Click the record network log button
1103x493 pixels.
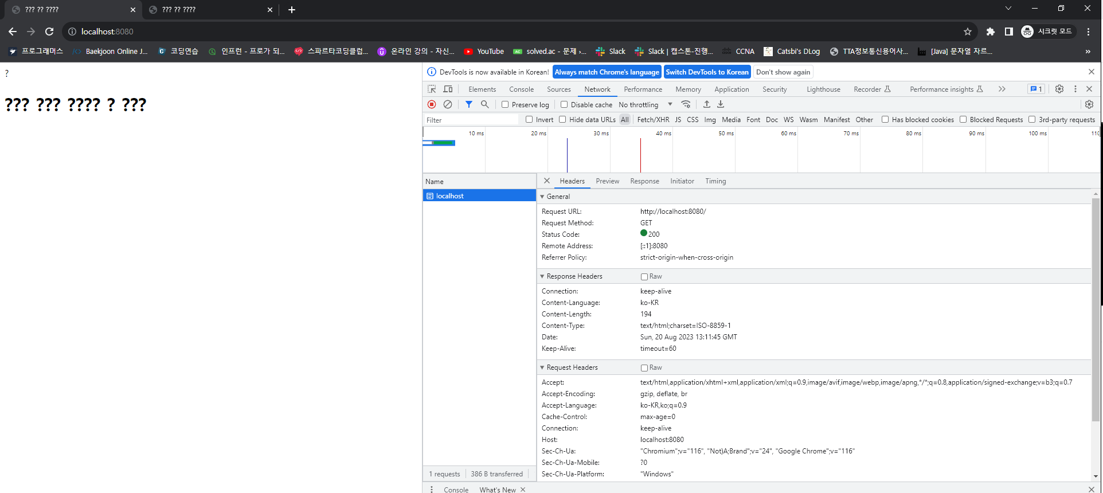(x=432, y=104)
